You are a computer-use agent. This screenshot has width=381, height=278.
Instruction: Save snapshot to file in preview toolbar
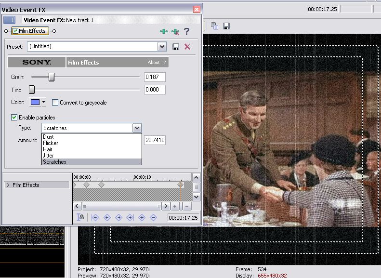[226, 26]
